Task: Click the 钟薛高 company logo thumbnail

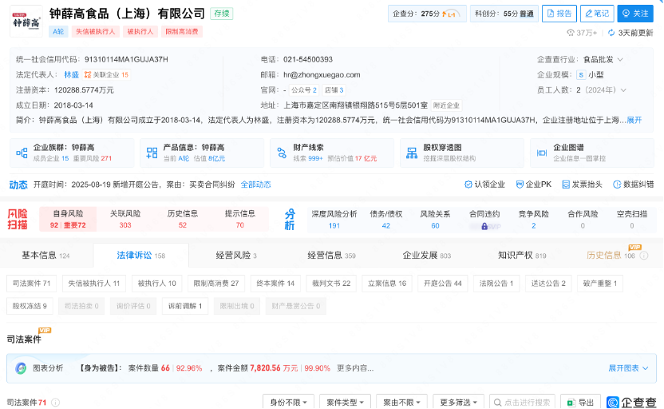Action: pos(26,22)
